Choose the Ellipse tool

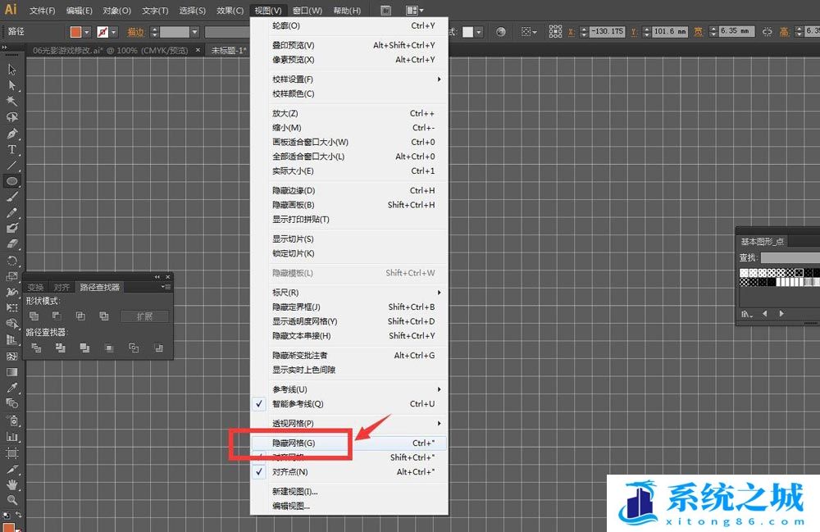tap(11, 181)
